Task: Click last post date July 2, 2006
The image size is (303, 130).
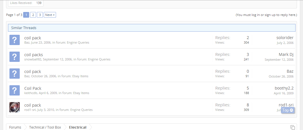Action: [x=285, y=43]
